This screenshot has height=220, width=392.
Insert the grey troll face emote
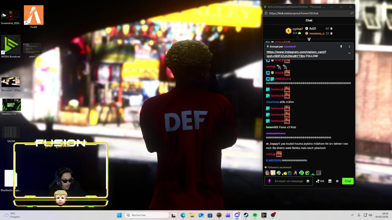(x=319, y=173)
